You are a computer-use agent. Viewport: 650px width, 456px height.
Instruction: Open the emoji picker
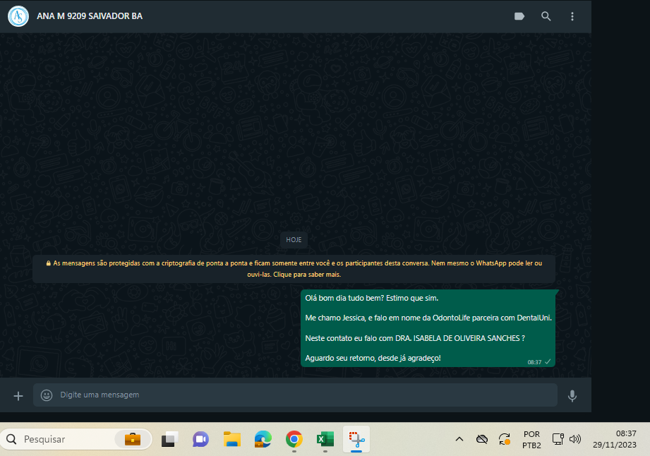47,395
